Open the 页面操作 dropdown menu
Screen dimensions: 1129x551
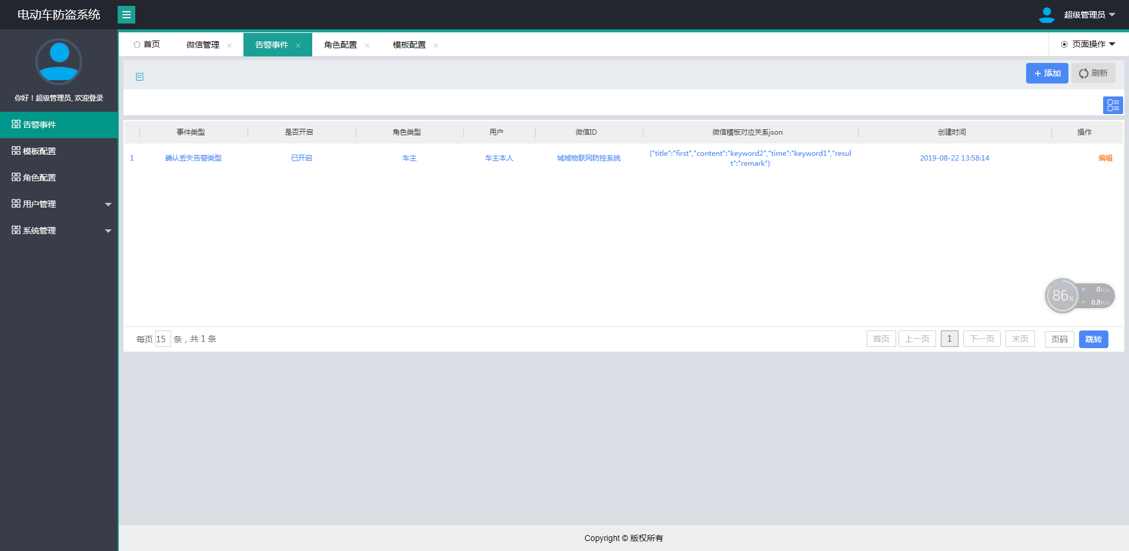click(x=1088, y=44)
